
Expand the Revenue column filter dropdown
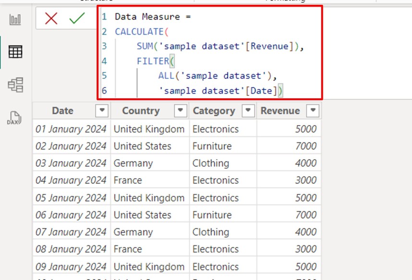313,111
